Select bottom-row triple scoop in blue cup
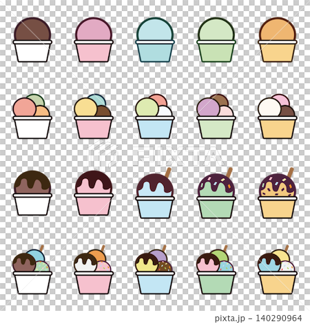 point(155,269)
